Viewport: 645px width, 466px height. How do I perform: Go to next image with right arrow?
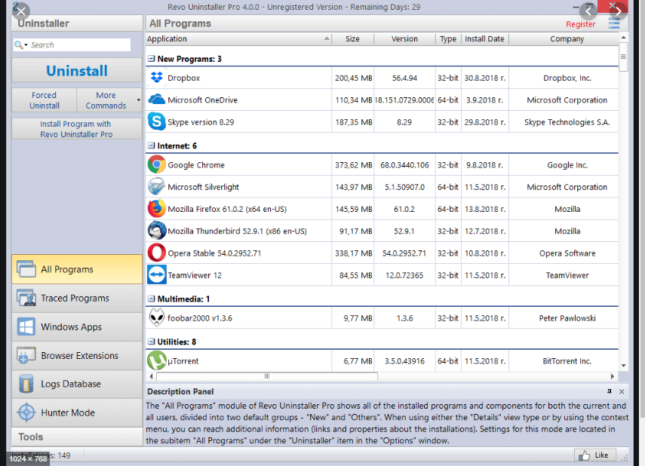pyautogui.click(x=619, y=11)
